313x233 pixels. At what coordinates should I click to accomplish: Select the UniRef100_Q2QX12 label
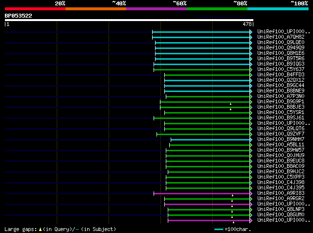(x=281, y=80)
